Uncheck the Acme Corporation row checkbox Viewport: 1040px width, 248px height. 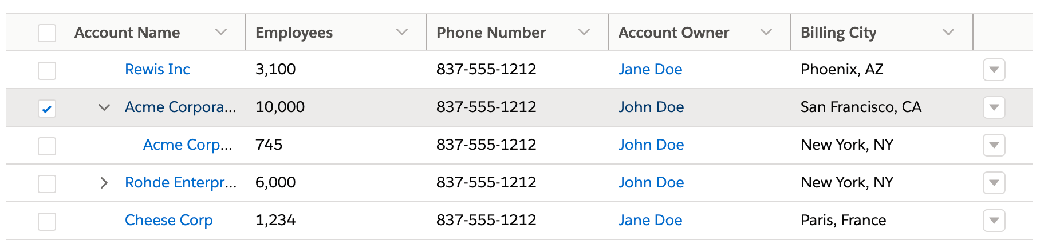coord(47,108)
